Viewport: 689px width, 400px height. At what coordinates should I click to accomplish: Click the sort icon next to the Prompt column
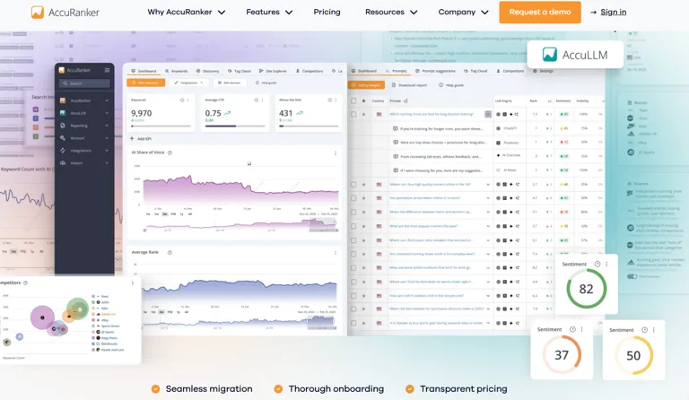pos(406,101)
